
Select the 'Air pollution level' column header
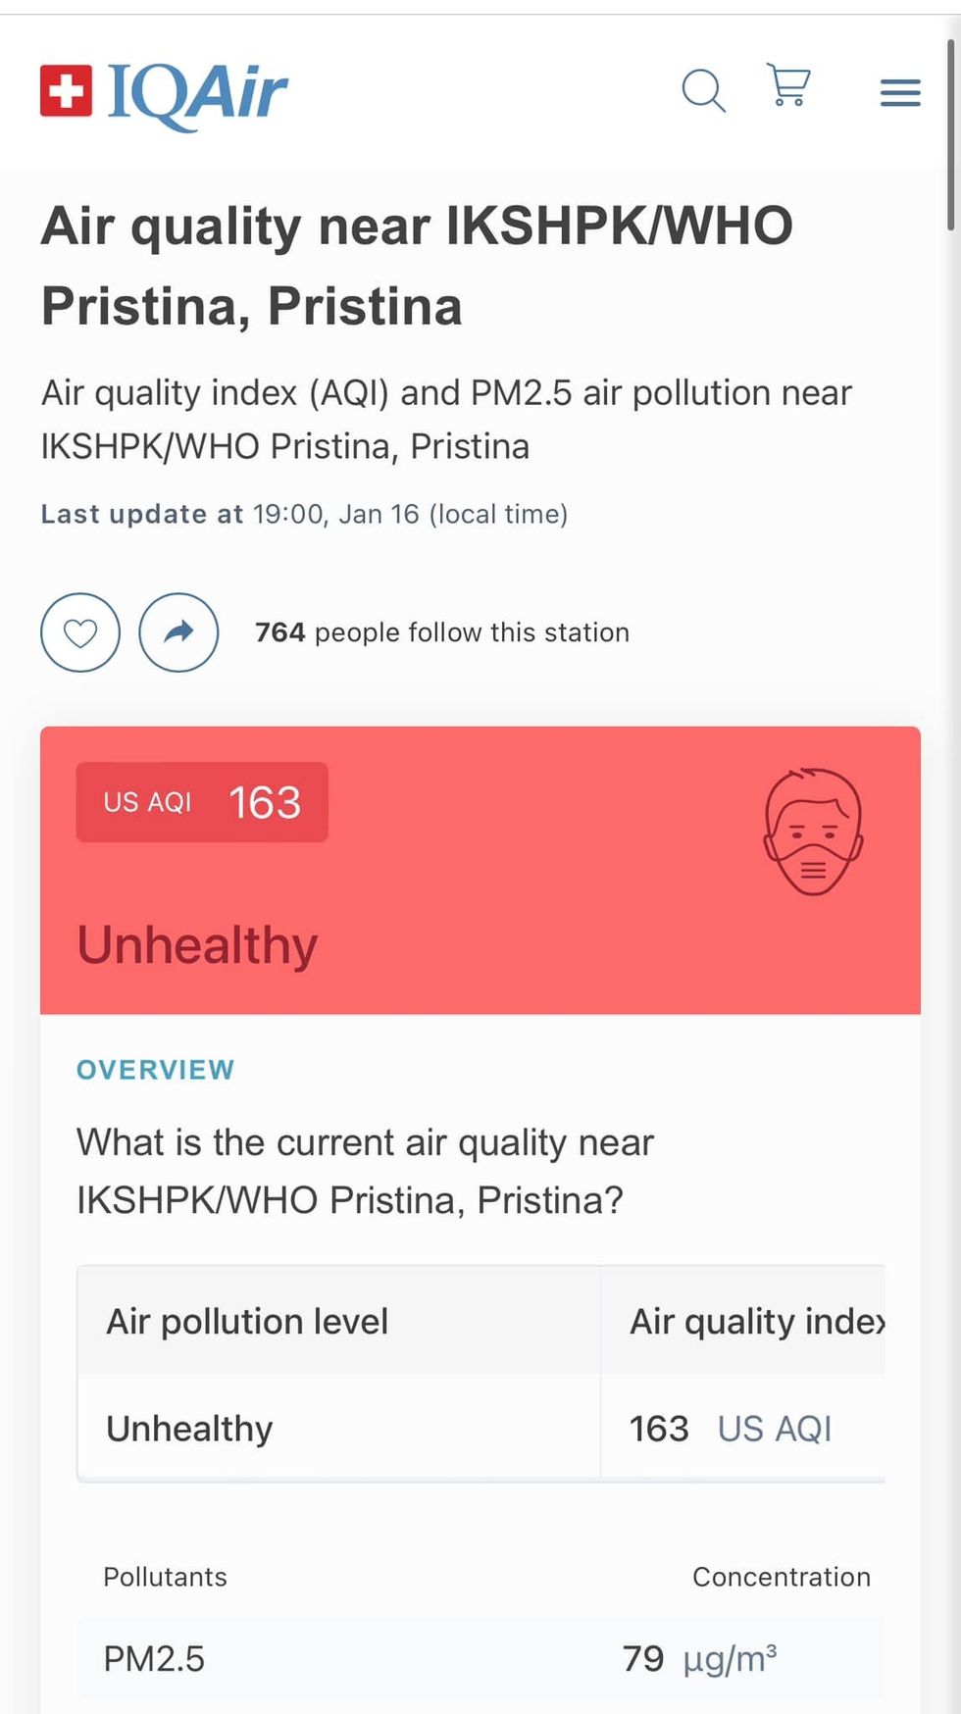click(247, 1322)
